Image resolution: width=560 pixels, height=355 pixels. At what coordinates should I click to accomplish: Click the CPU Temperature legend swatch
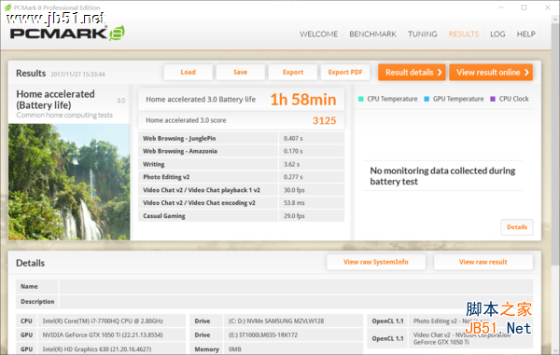pyautogui.click(x=360, y=99)
